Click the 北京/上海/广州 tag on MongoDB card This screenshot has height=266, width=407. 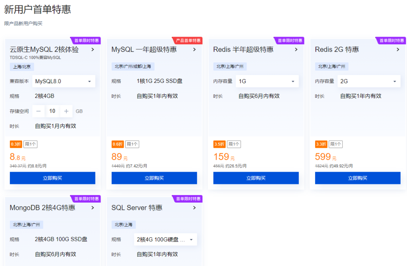27,225
